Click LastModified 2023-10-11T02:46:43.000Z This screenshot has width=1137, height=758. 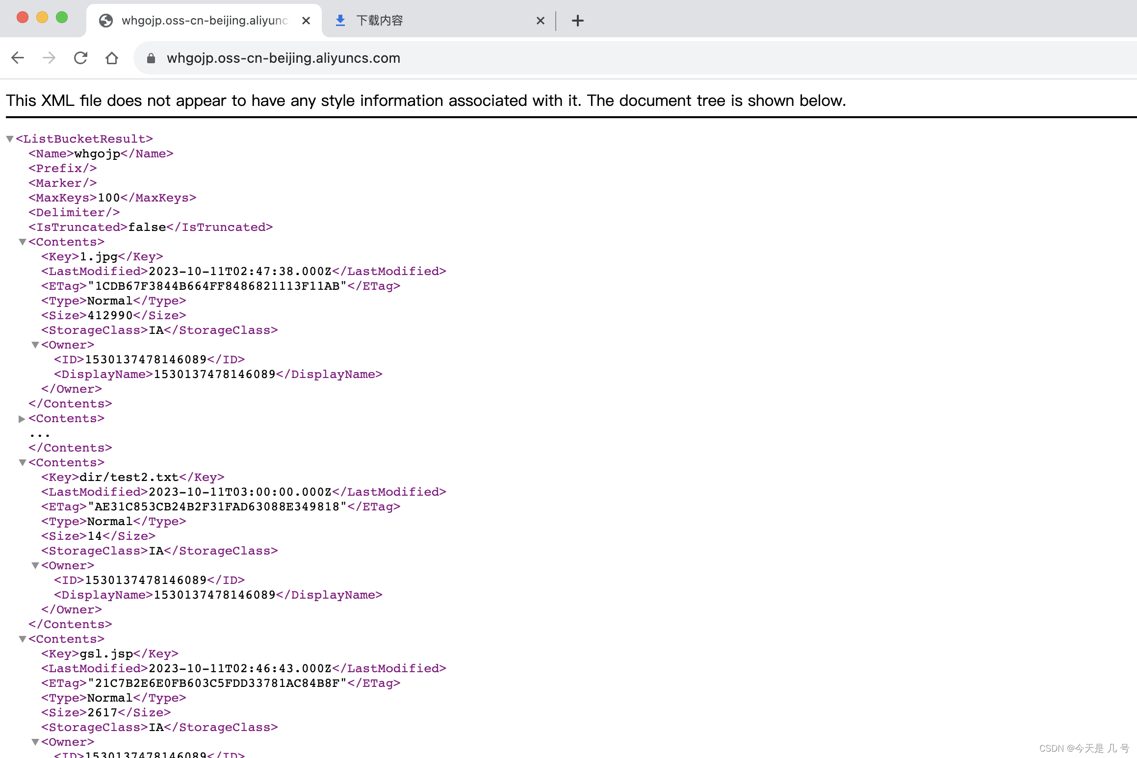pyautogui.click(x=240, y=669)
